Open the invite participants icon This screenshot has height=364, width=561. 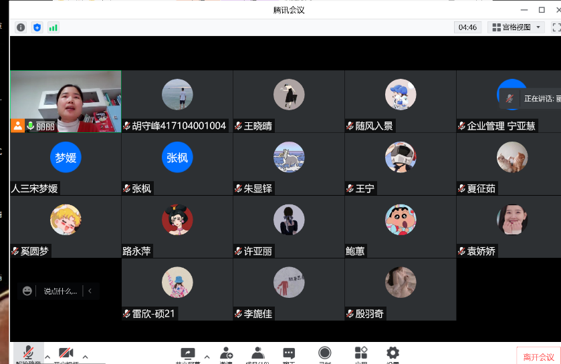click(x=226, y=354)
